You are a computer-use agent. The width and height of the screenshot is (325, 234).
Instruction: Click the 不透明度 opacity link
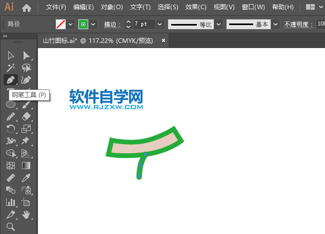(297, 25)
